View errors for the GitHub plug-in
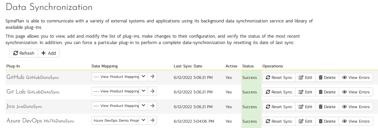The width and height of the screenshot is (378, 128). [356, 77]
